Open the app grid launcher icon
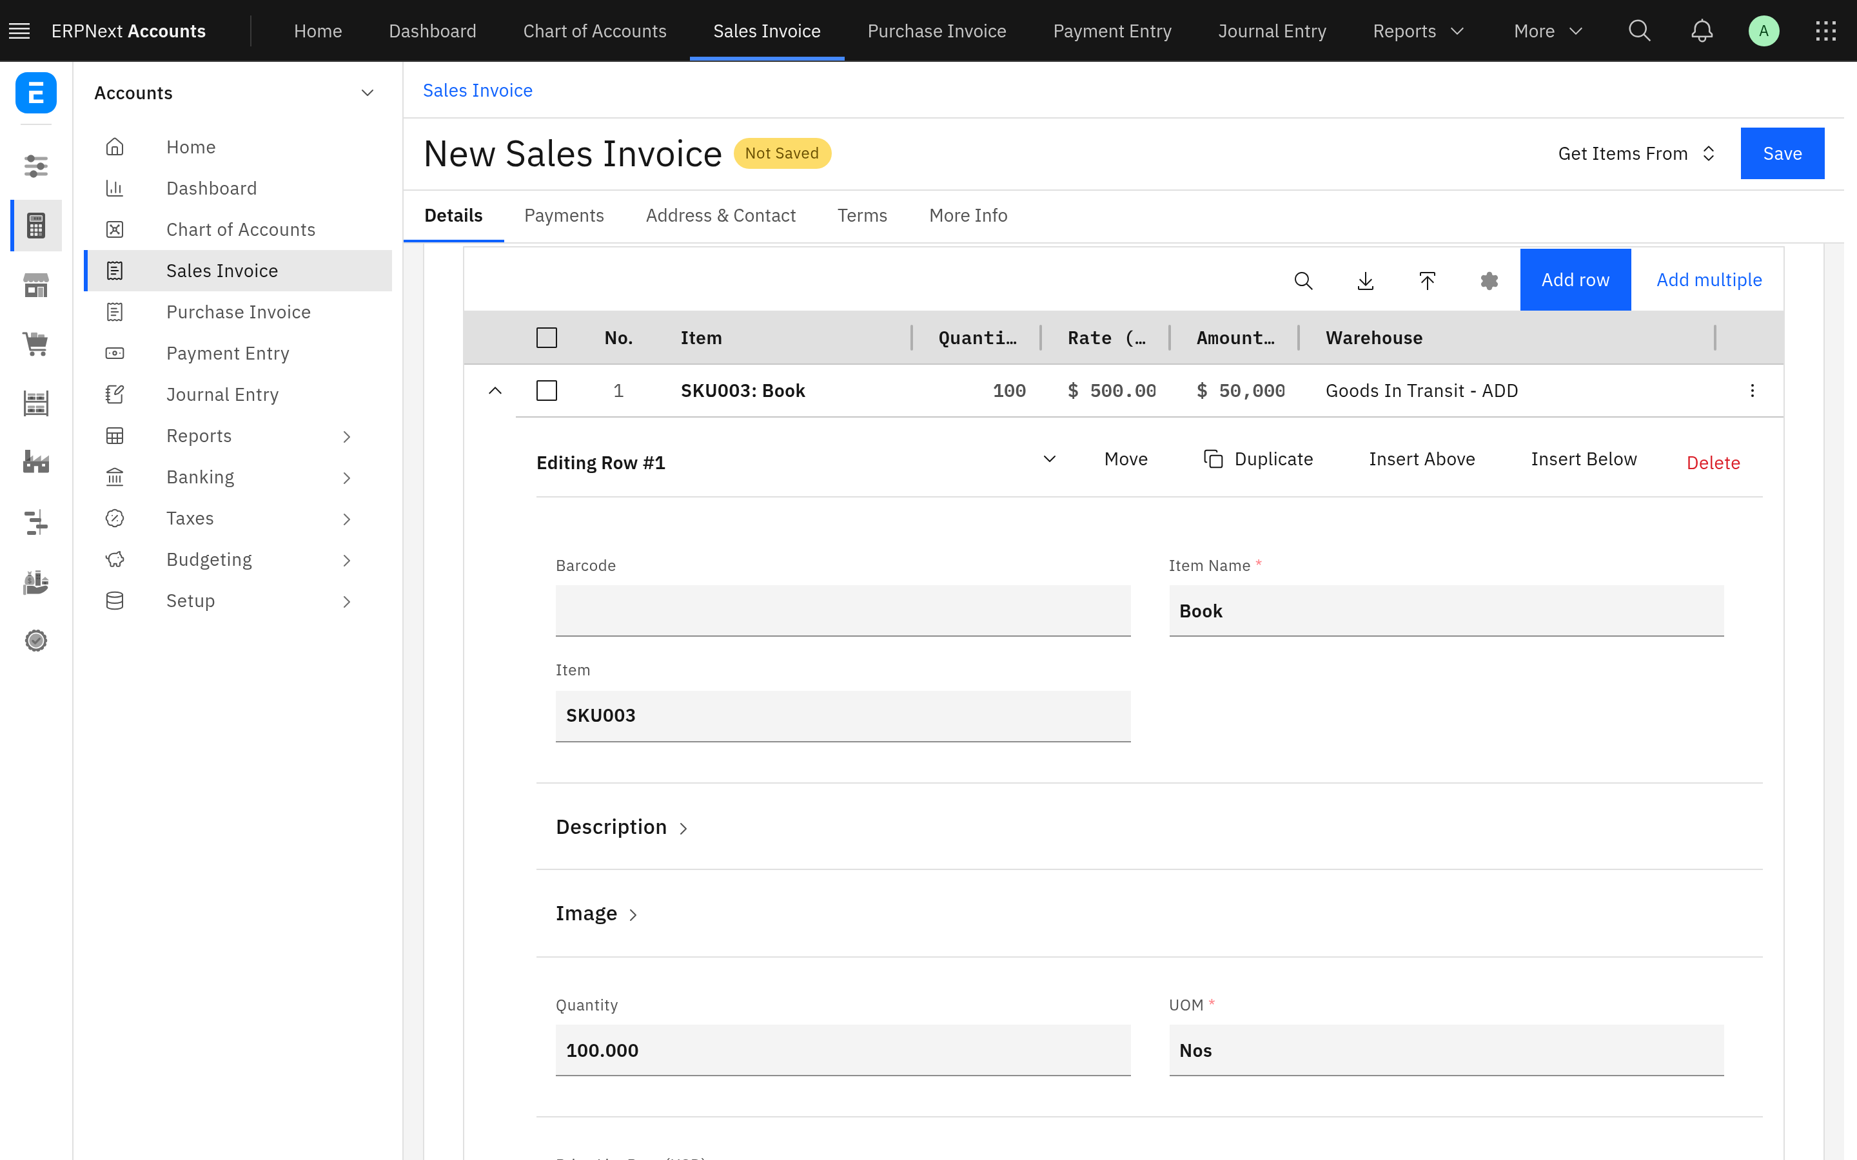 click(1825, 31)
